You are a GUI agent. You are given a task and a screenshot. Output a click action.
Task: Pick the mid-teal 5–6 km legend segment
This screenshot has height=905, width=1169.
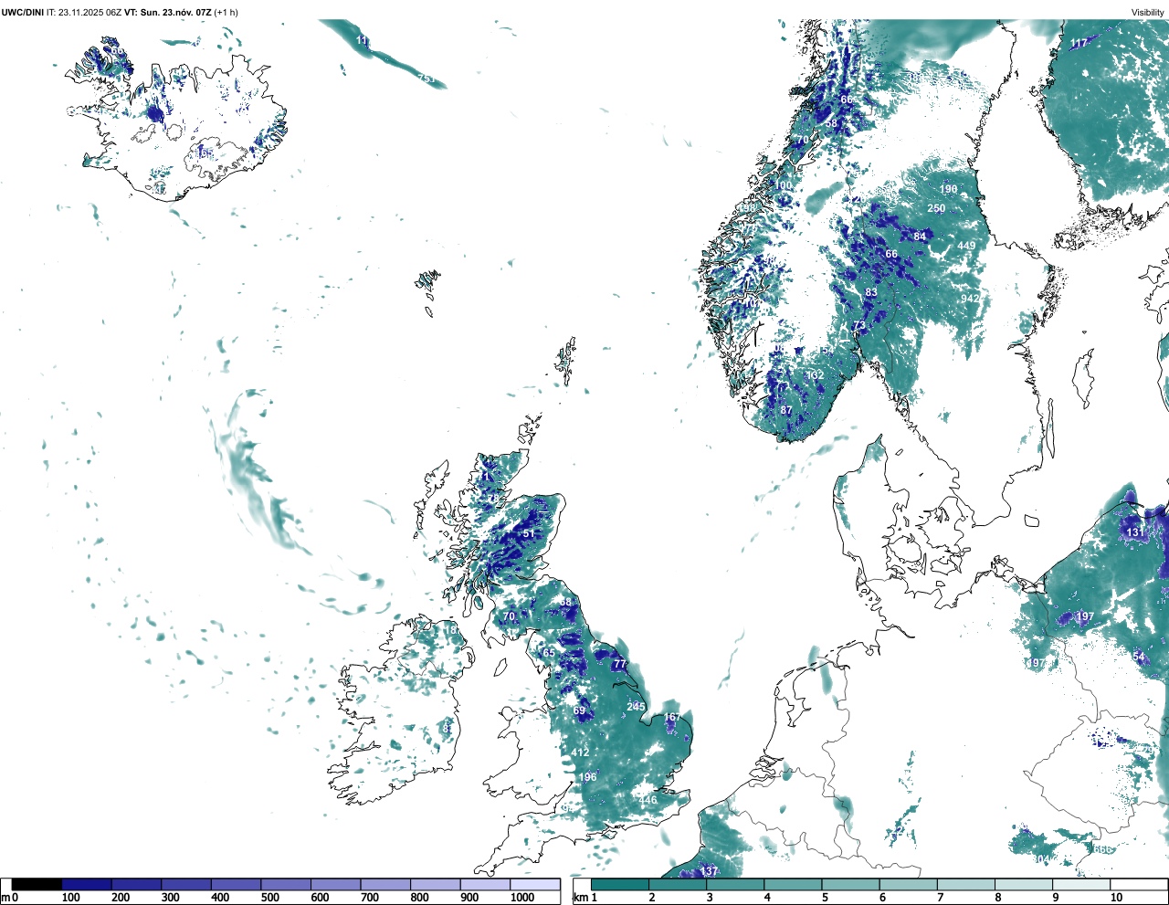click(851, 884)
